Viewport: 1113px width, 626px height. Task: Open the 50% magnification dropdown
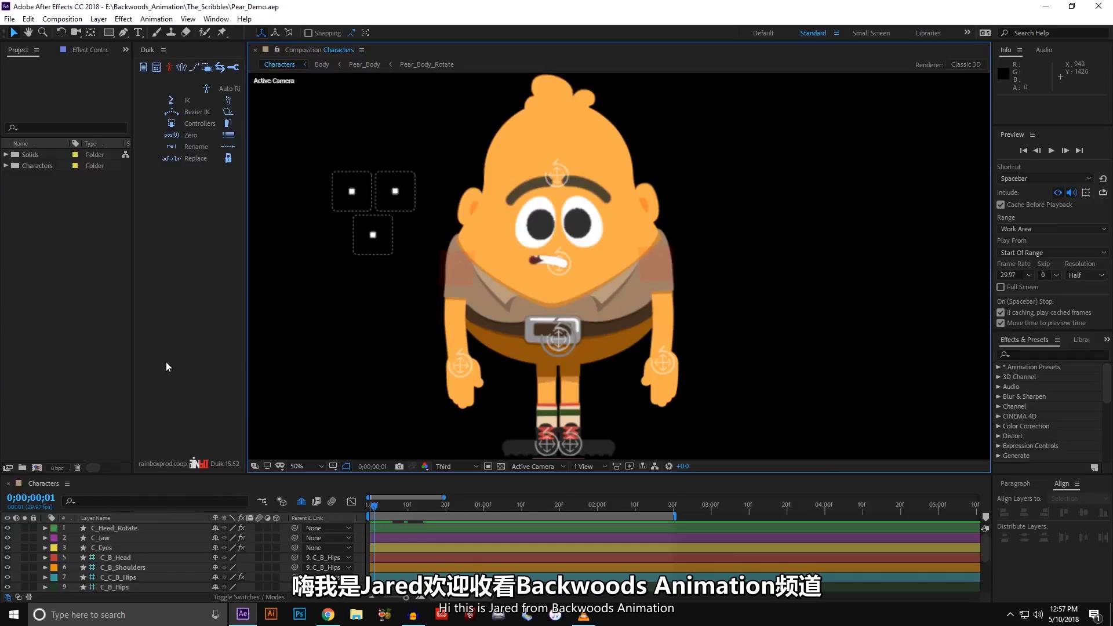tap(307, 466)
